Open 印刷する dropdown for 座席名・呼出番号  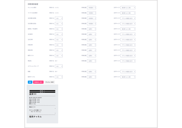(x=59, y=29)
